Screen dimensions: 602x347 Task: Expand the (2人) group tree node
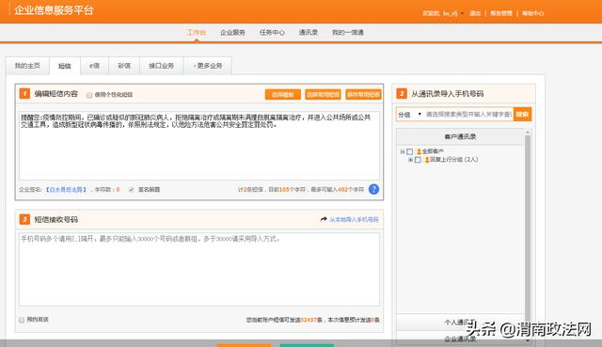[x=410, y=160]
